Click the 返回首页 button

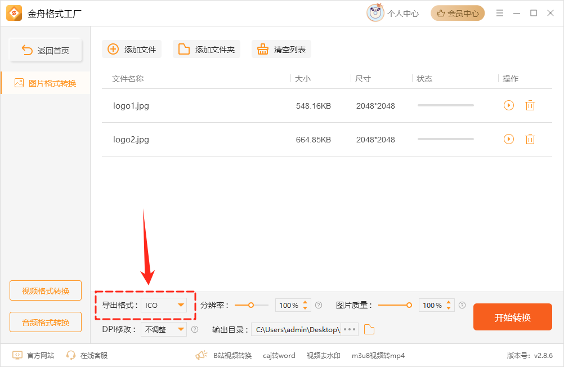point(45,50)
